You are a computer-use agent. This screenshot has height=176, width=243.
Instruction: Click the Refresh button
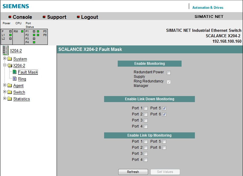(x=133, y=172)
